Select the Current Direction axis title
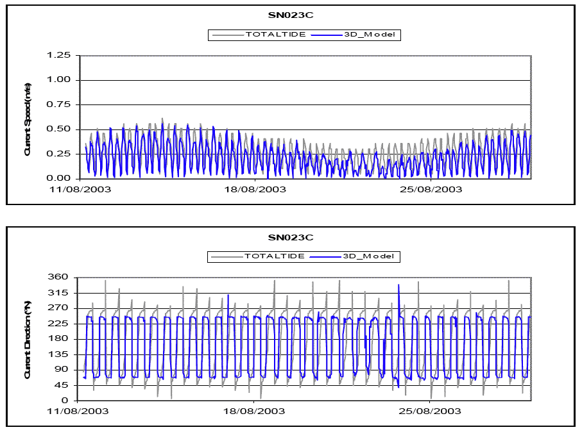 click(28, 339)
